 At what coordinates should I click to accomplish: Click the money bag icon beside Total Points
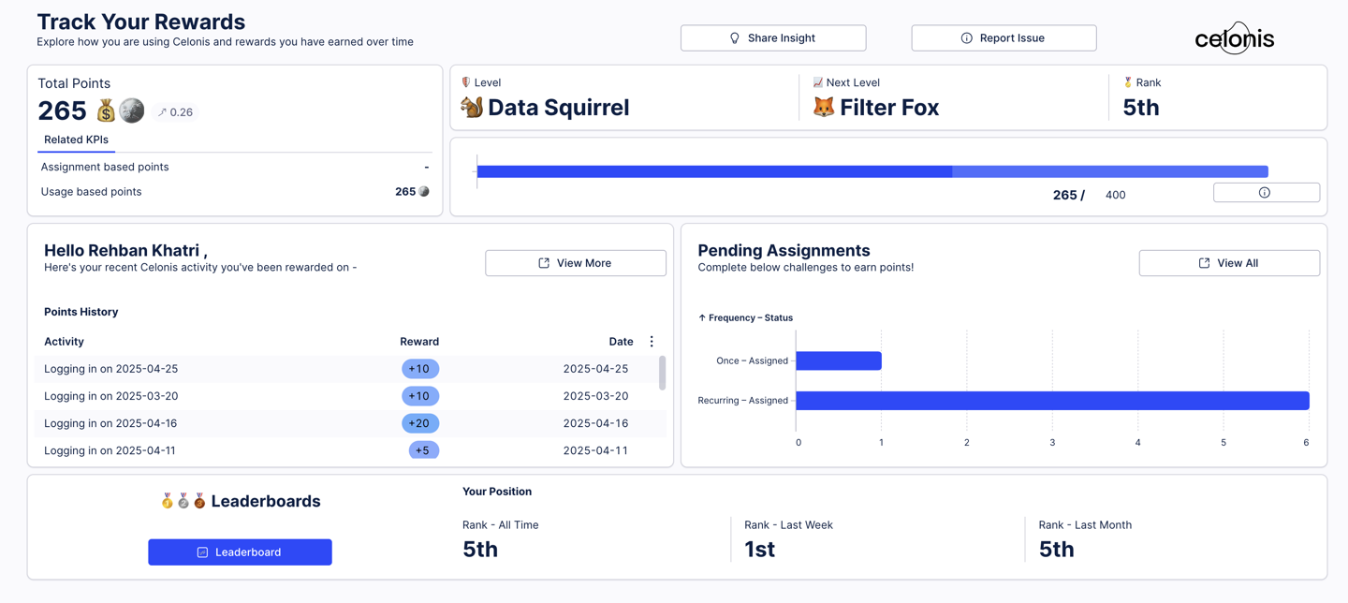(x=106, y=111)
